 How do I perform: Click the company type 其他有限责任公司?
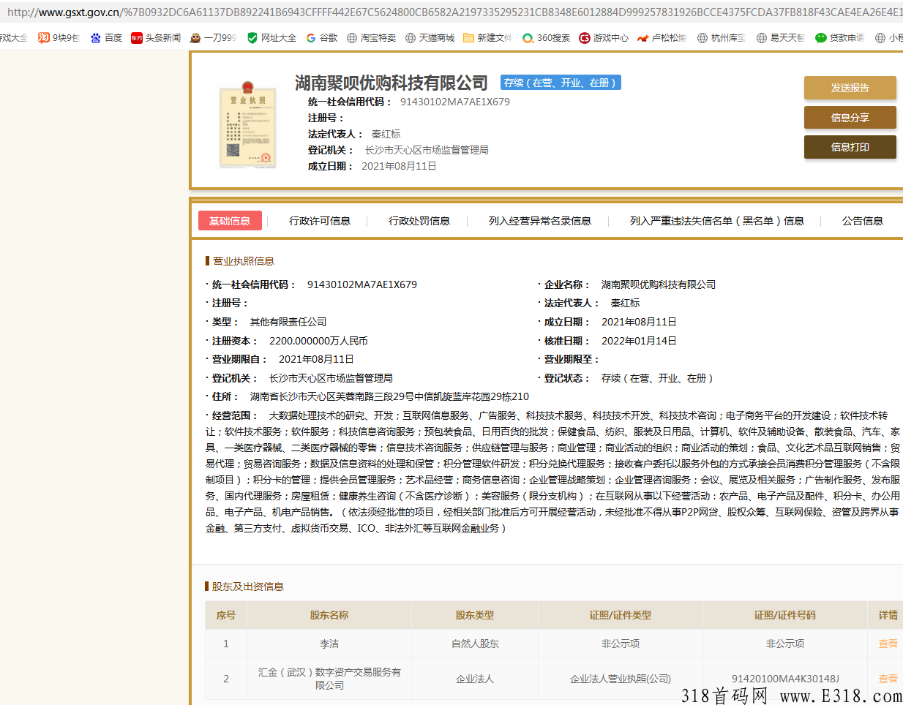click(288, 322)
